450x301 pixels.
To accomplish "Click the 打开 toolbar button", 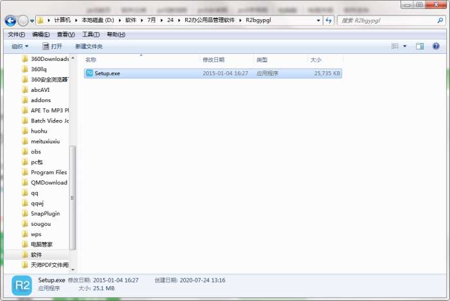I will pos(52,46).
